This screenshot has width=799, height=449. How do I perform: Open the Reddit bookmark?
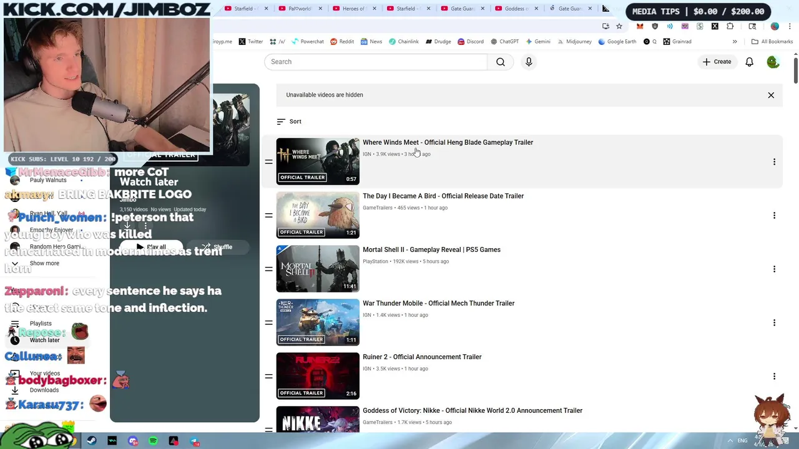coord(342,42)
